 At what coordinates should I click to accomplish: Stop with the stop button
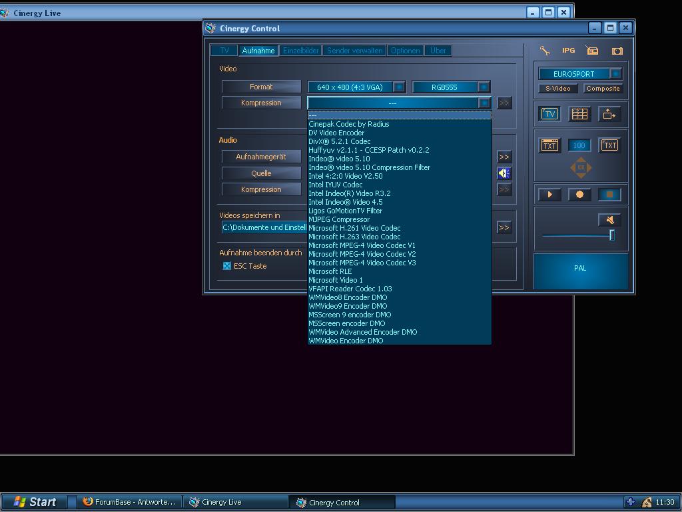click(609, 194)
